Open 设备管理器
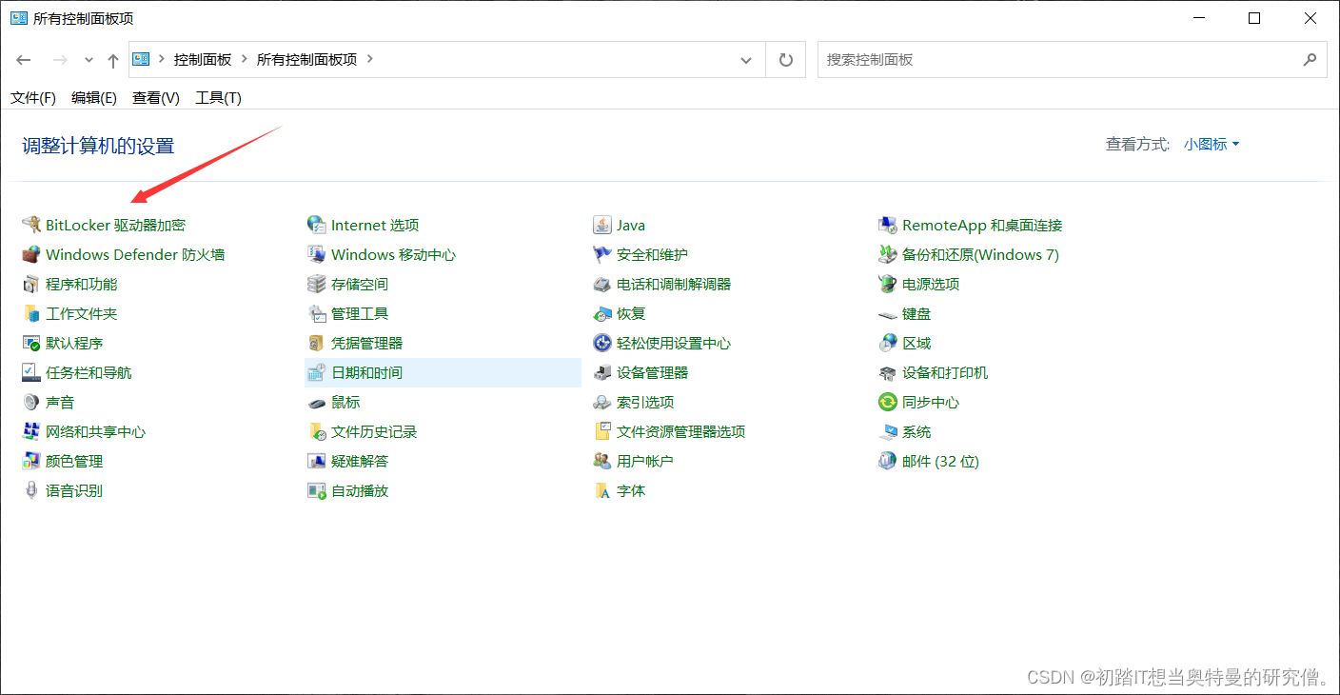This screenshot has height=695, width=1340. pos(652,373)
